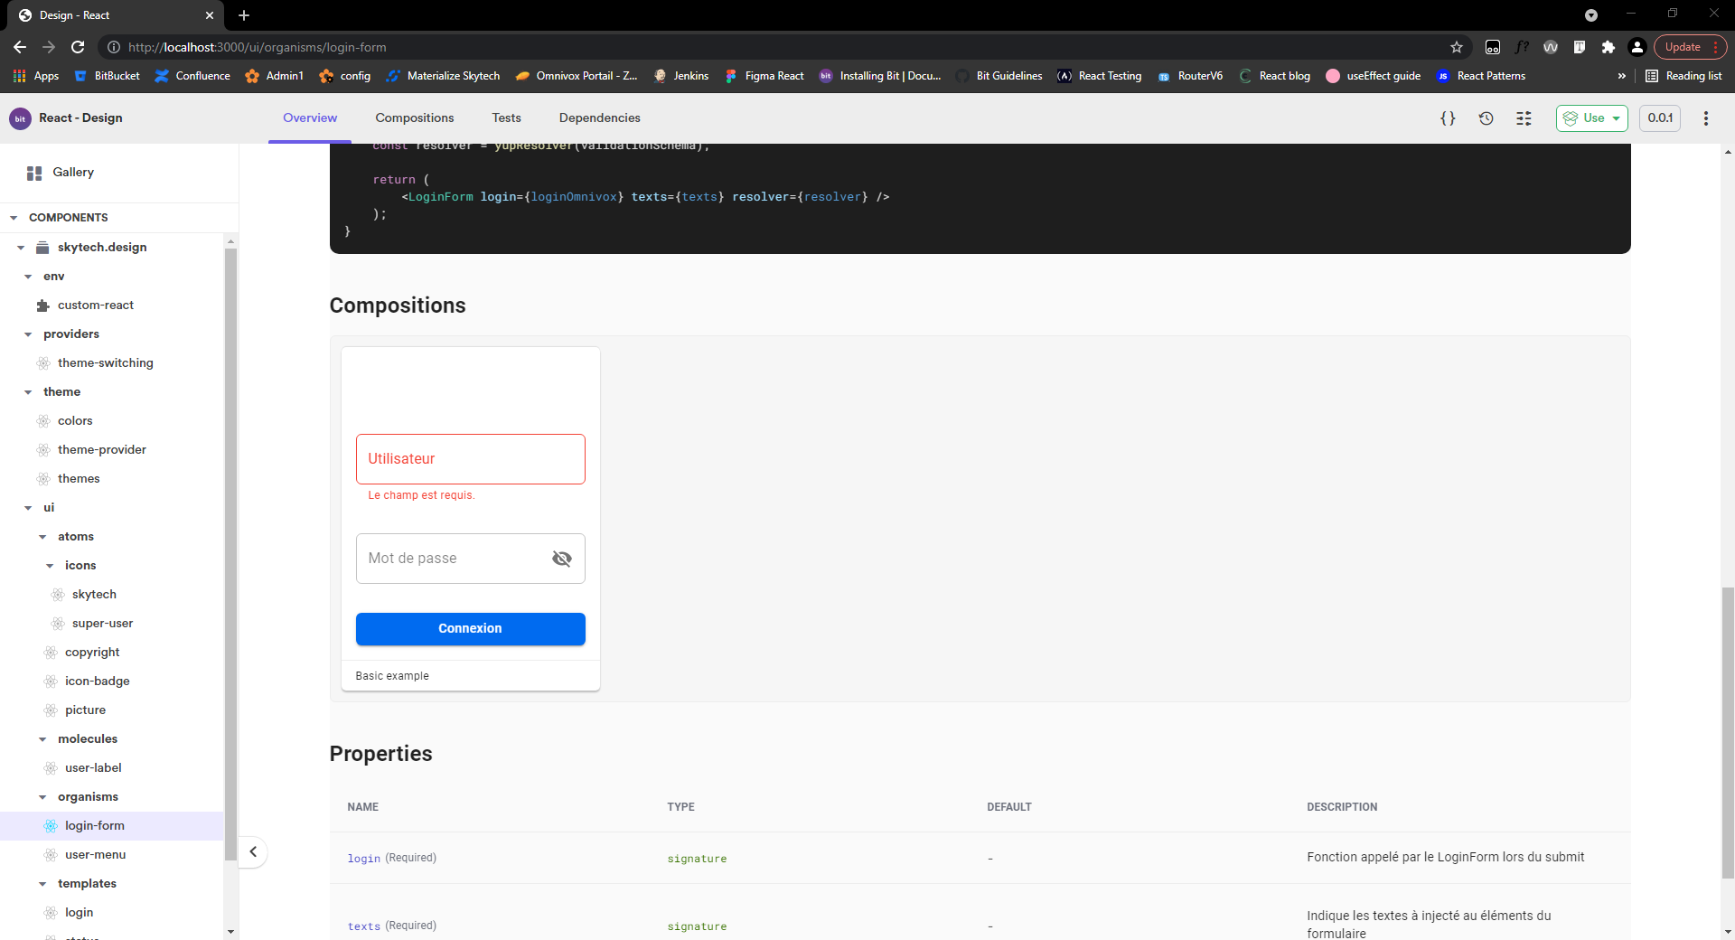The height and width of the screenshot is (940, 1735).
Task: Go back with the browser back arrow
Action: tap(20, 47)
